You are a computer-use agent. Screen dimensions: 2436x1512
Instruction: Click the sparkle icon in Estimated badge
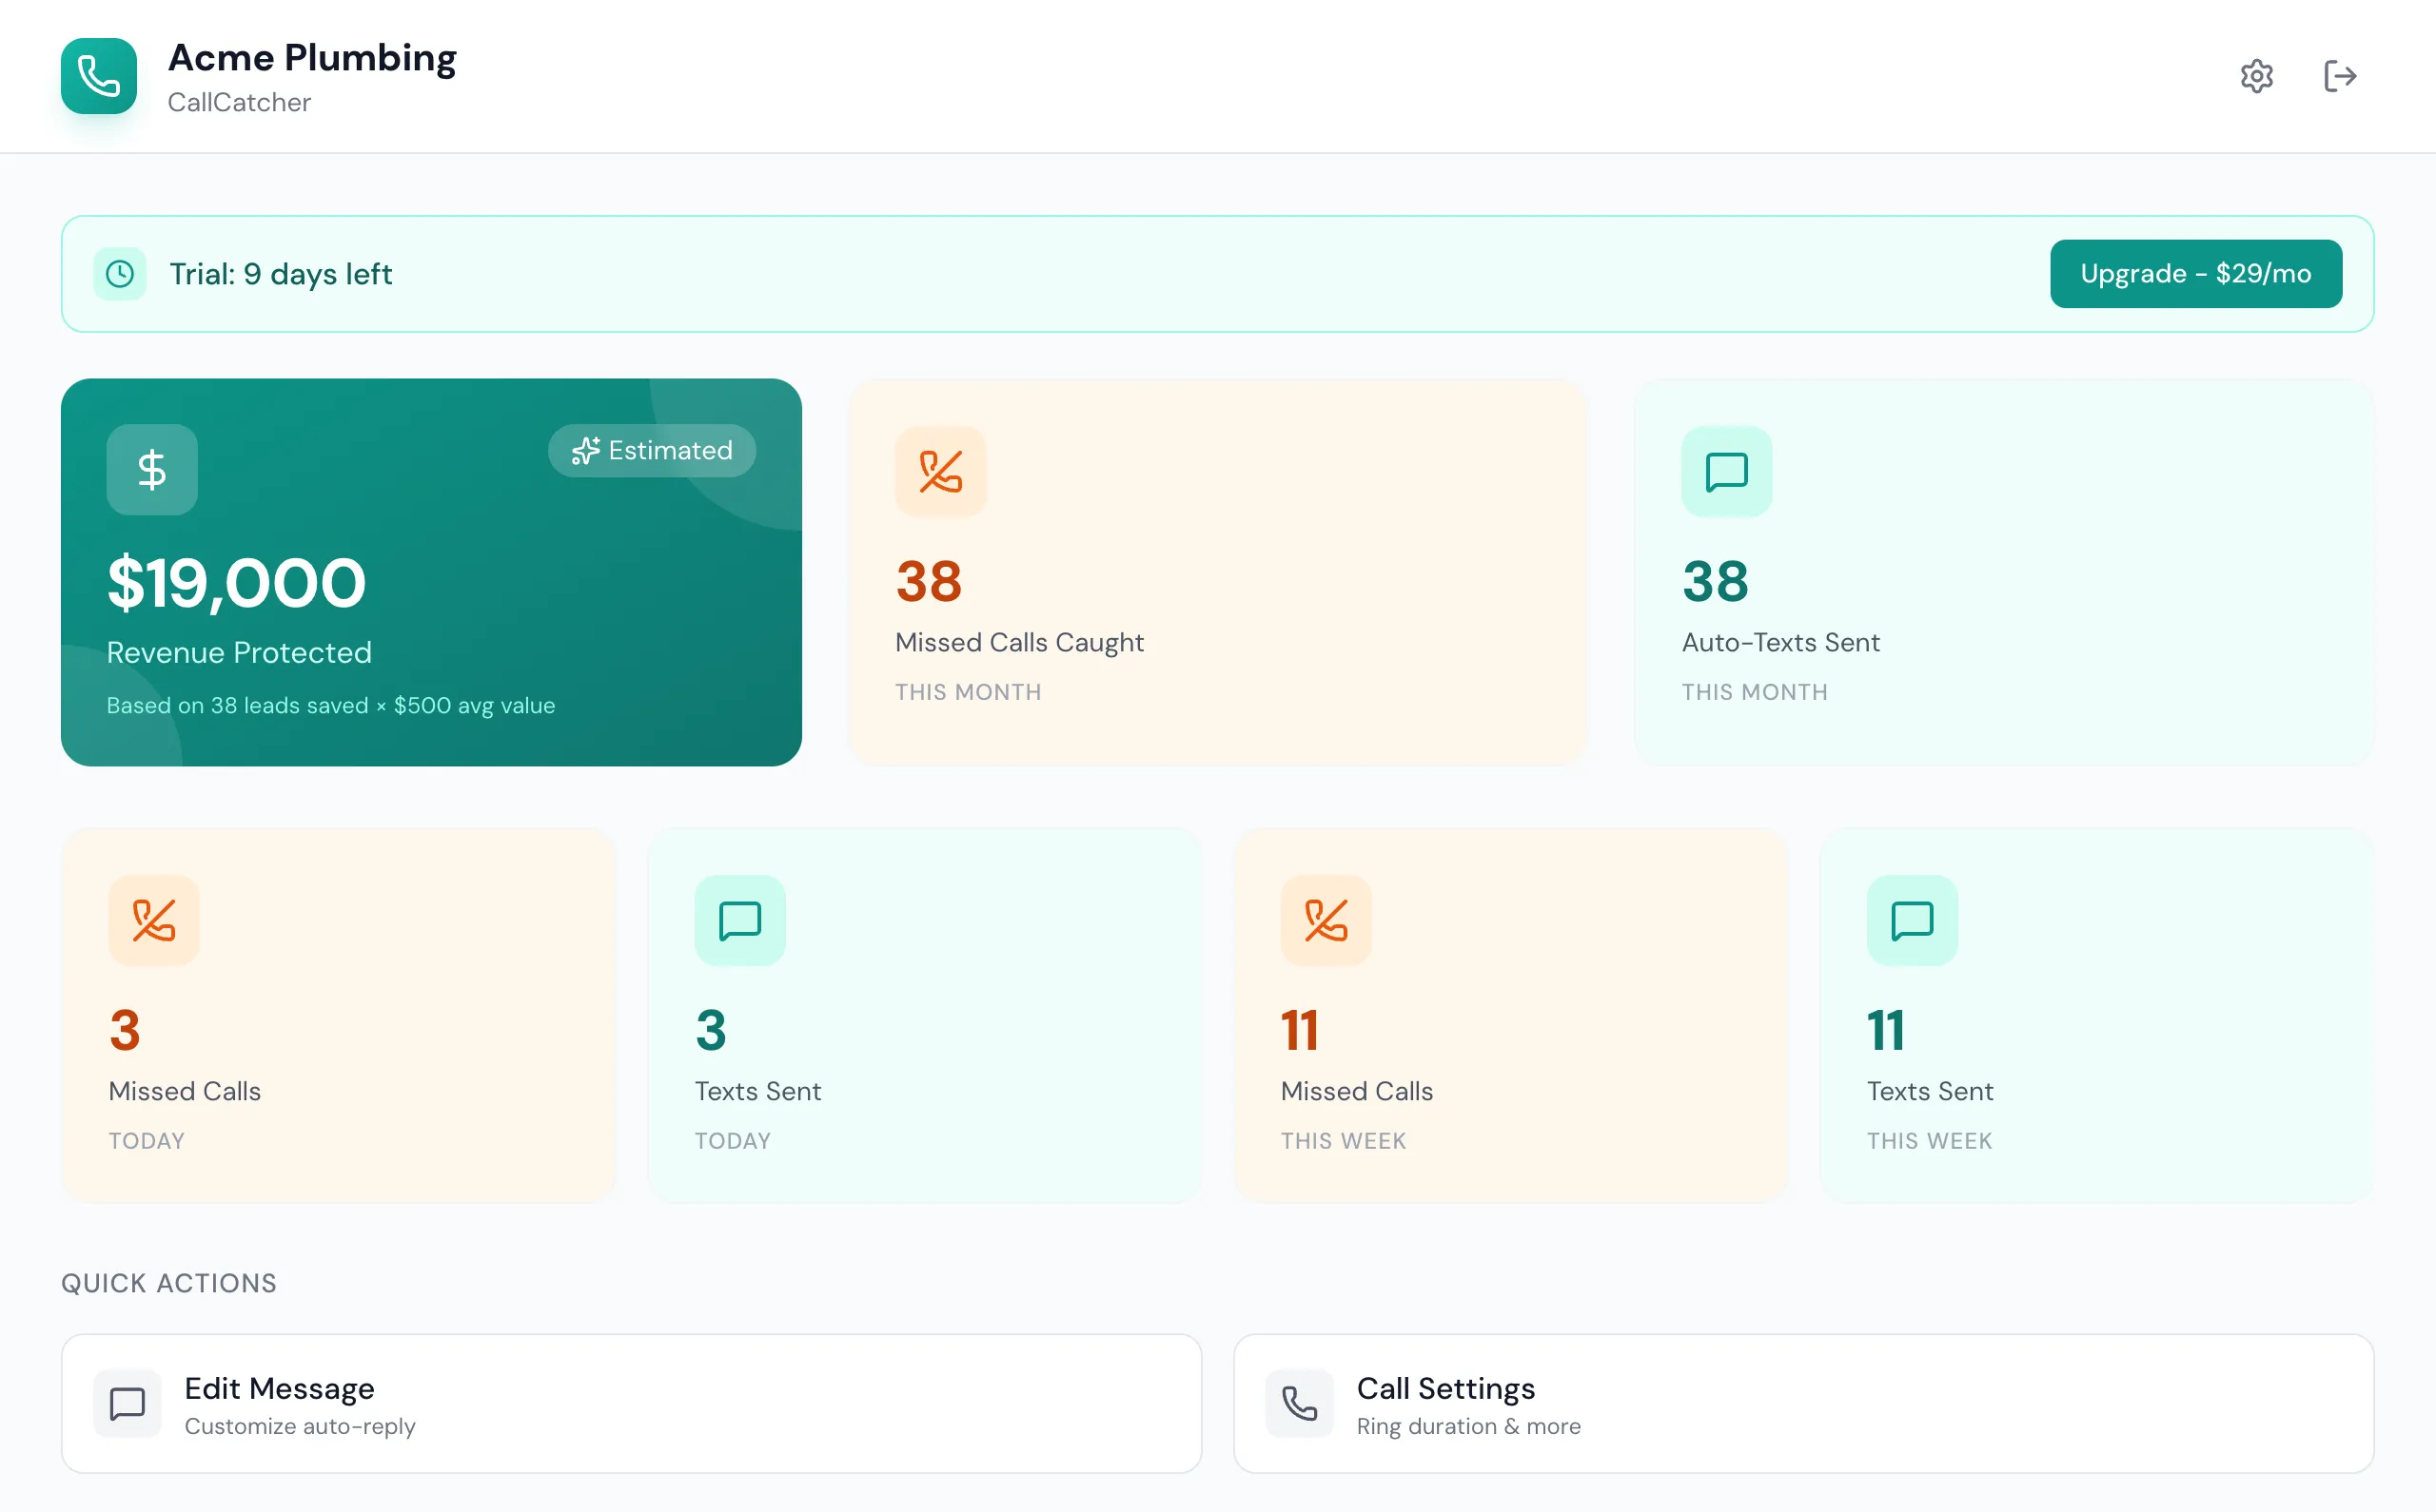(585, 451)
